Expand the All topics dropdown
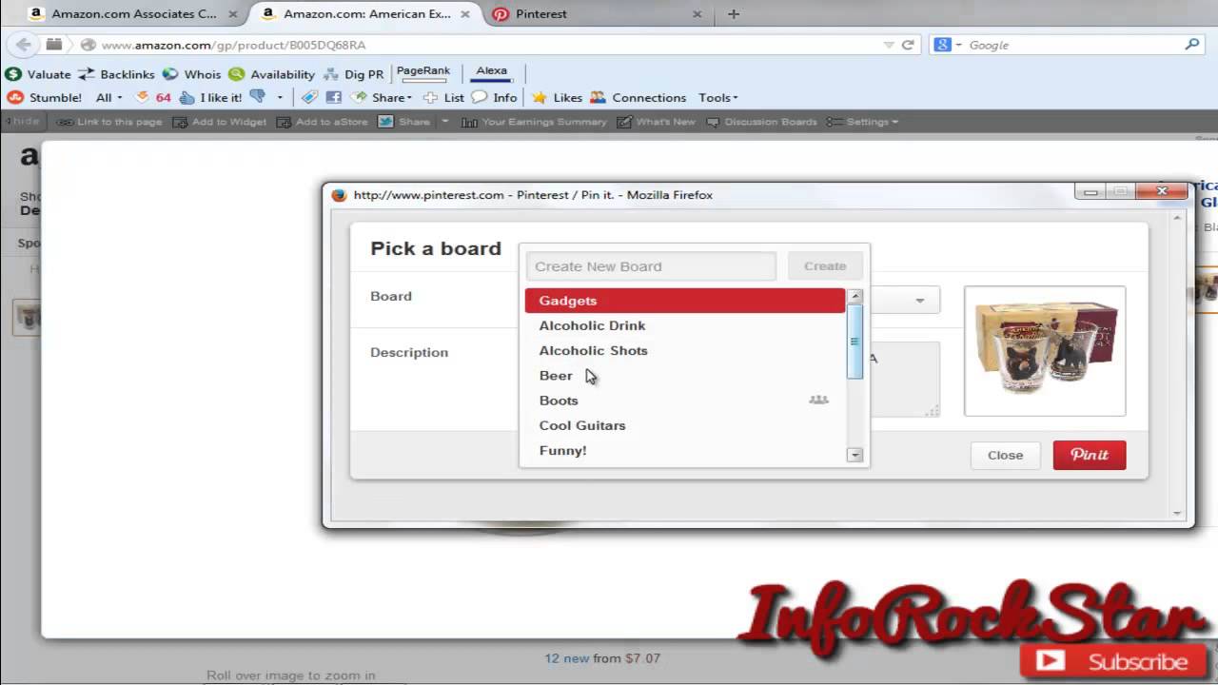 coord(108,97)
